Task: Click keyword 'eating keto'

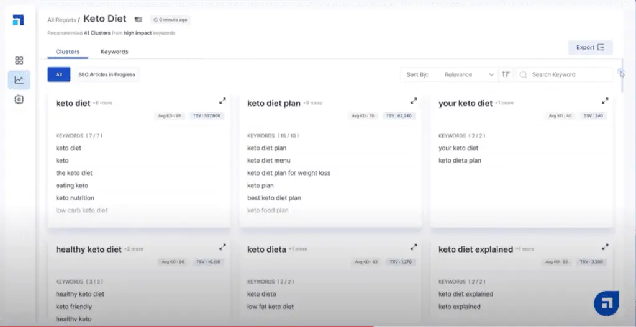Action: tap(72, 186)
